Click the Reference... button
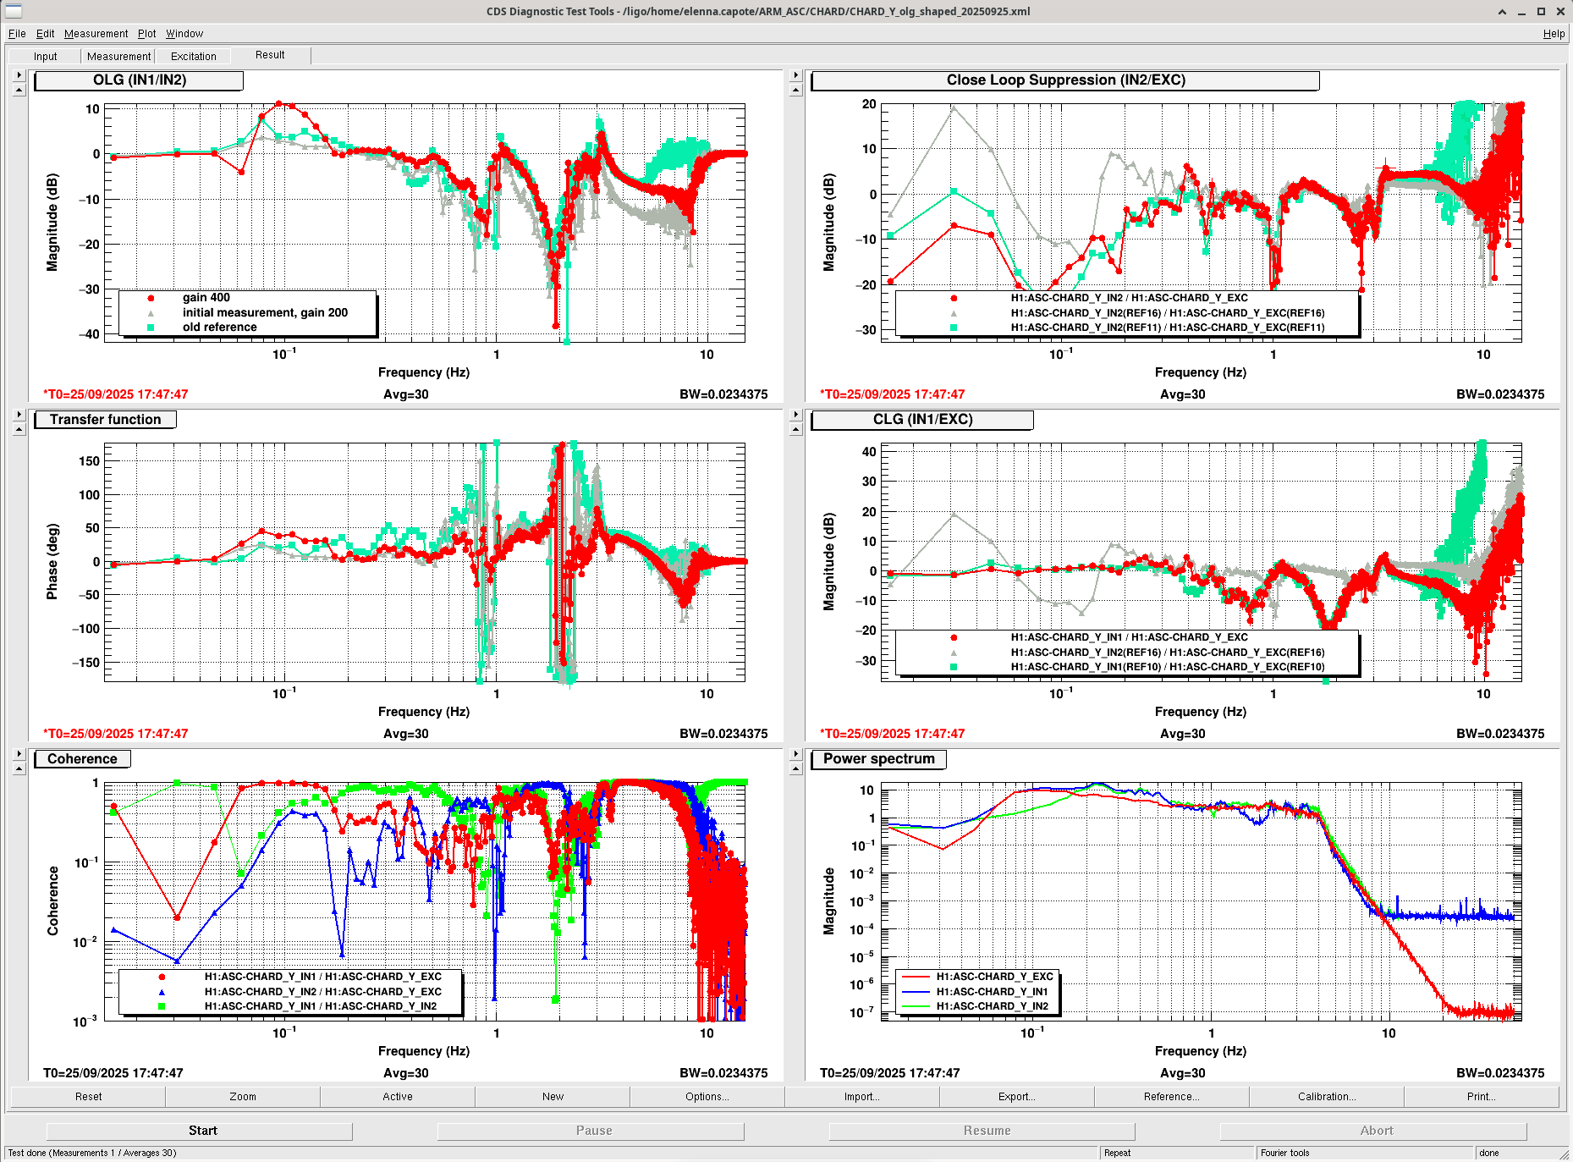 (x=1171, y=1097)
